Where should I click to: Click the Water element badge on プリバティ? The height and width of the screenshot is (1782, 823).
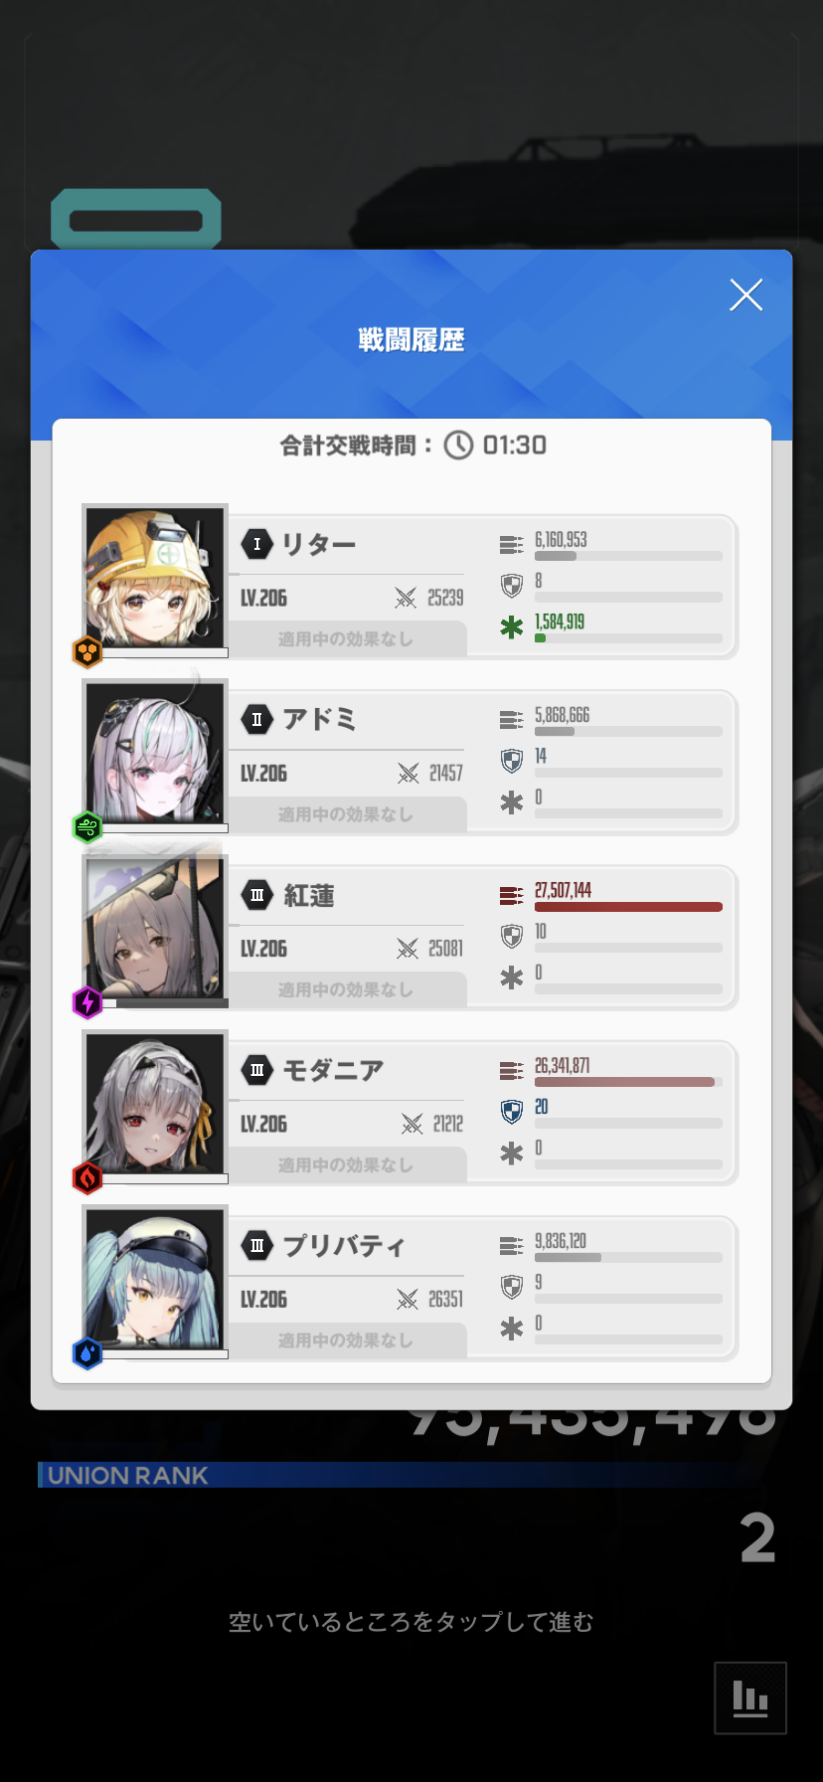click(x=88, y=1353)
